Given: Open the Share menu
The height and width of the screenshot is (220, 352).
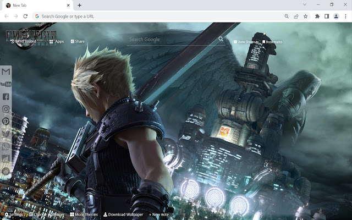Looking at the screenshot, I should tap(78, 41).
